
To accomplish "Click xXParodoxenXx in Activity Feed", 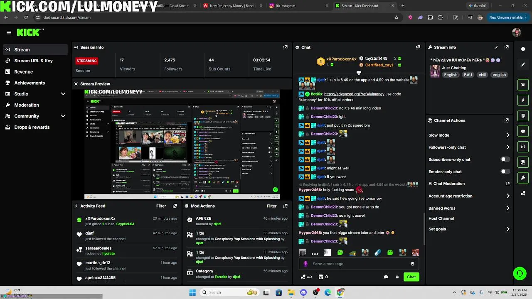I will pos(100,218).
